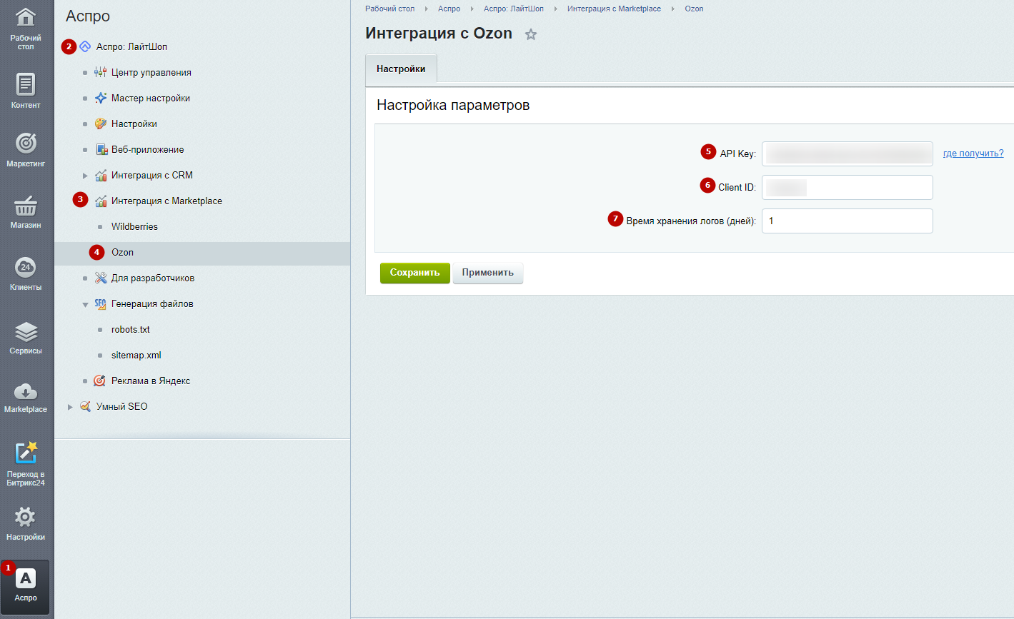Focus the Client ID input field
The width and height of the screenshot is (1014, 619).
coord(848,187)
